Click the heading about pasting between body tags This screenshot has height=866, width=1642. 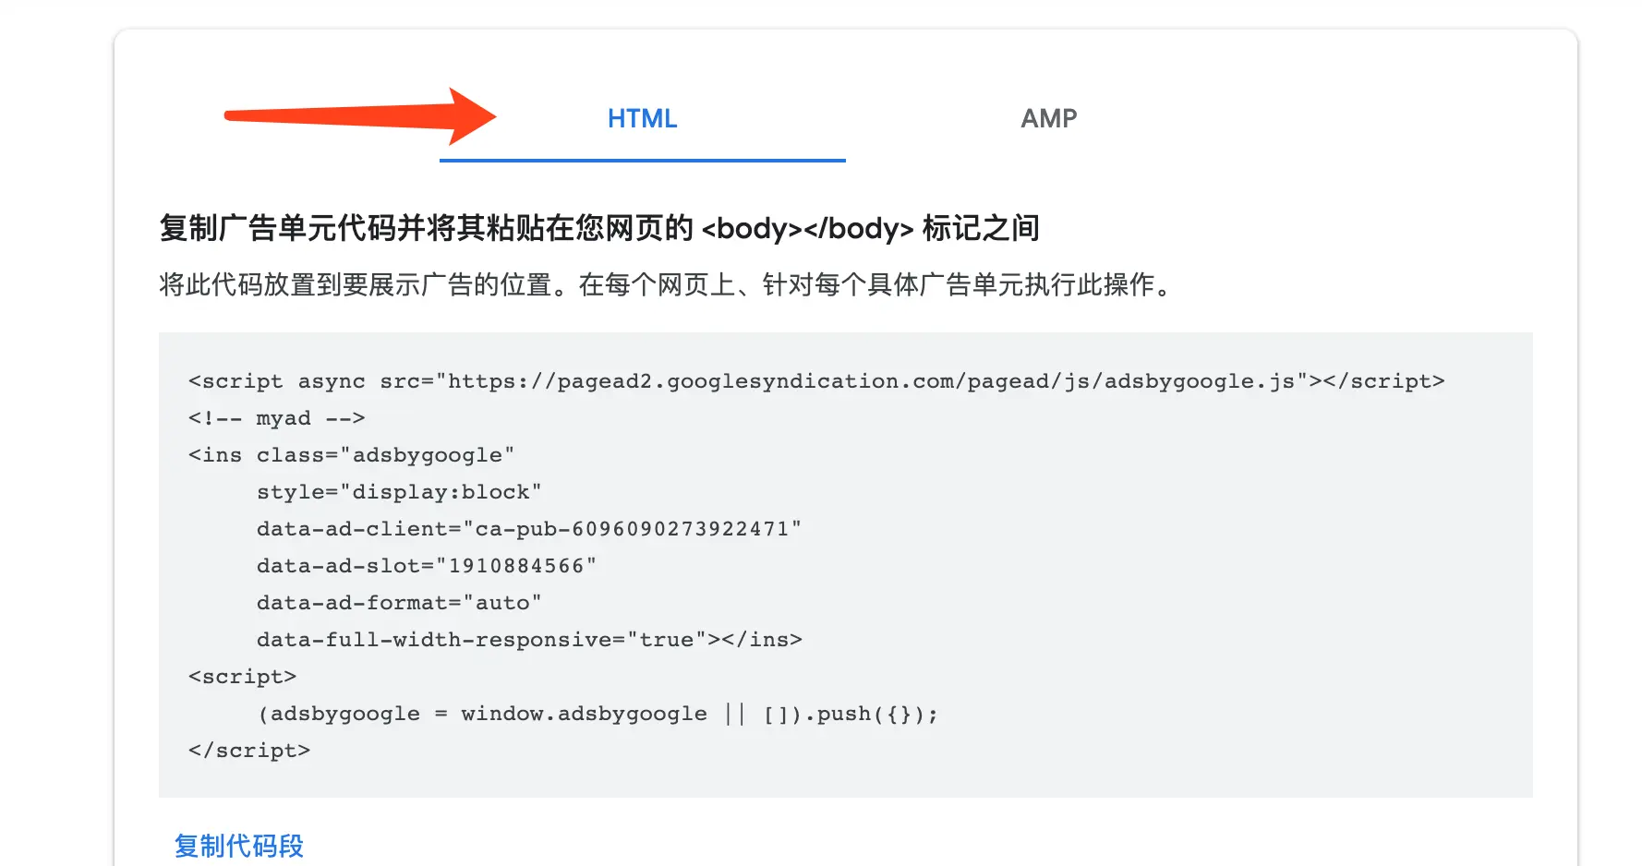tap(599, 228)
